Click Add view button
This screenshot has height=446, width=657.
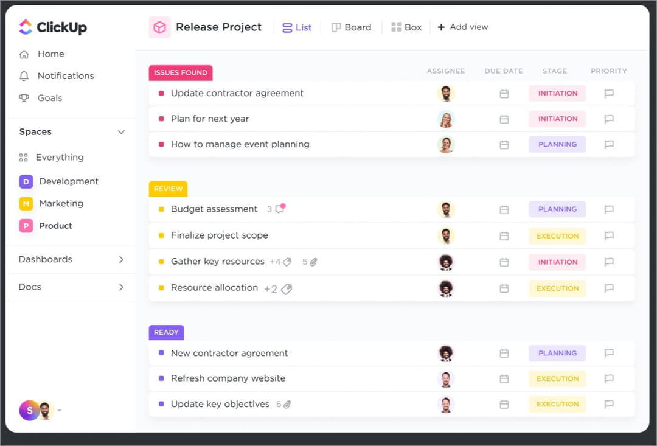tap(462, 27)
